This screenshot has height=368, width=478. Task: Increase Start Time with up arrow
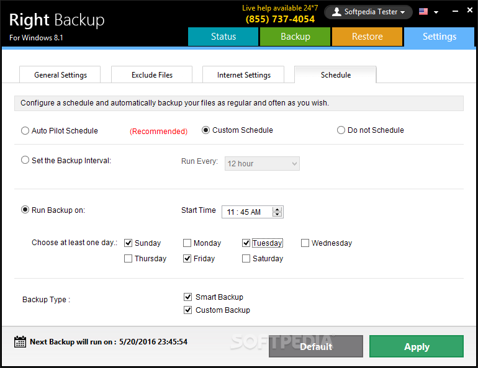coord(277,209)
